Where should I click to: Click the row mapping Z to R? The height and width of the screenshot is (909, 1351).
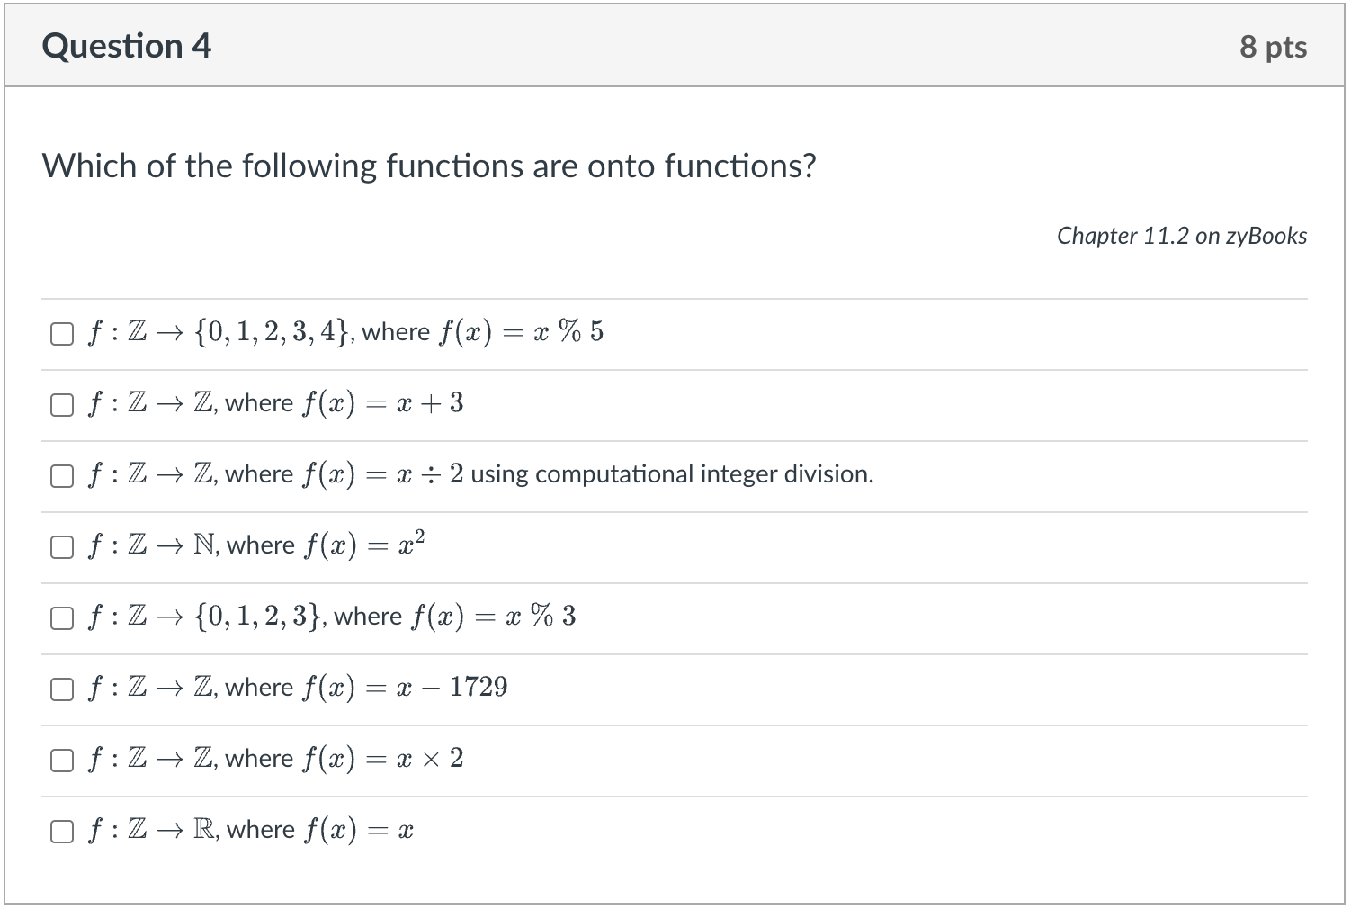[252, 831]
